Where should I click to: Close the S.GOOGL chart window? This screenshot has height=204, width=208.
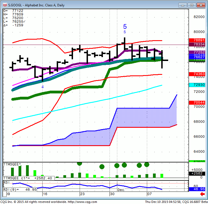coord(201,5)
